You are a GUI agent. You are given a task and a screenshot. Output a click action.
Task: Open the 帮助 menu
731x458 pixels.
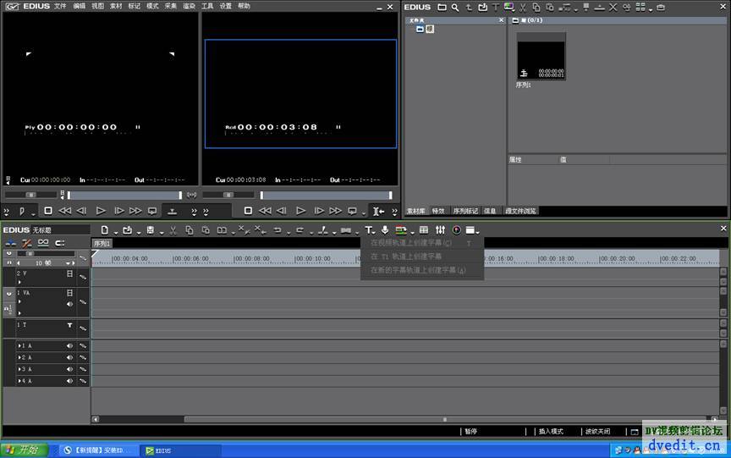(x=244, y=6)
